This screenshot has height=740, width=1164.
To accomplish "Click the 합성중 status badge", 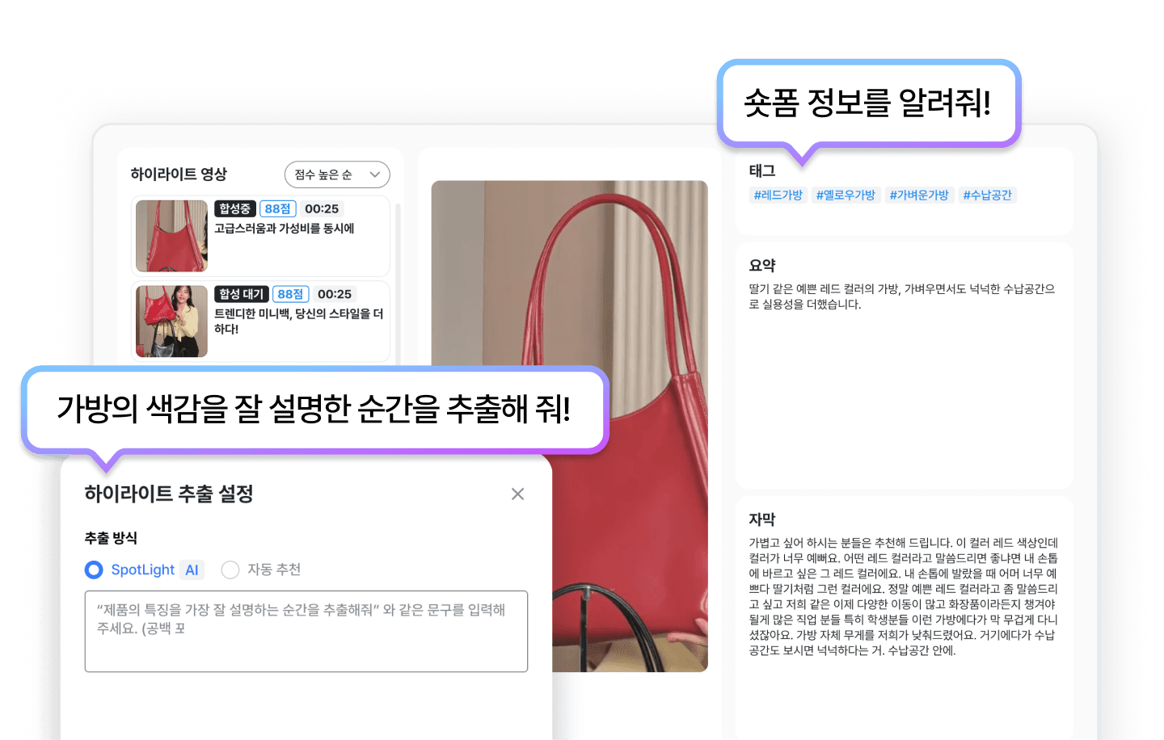I will coord(235,208).
